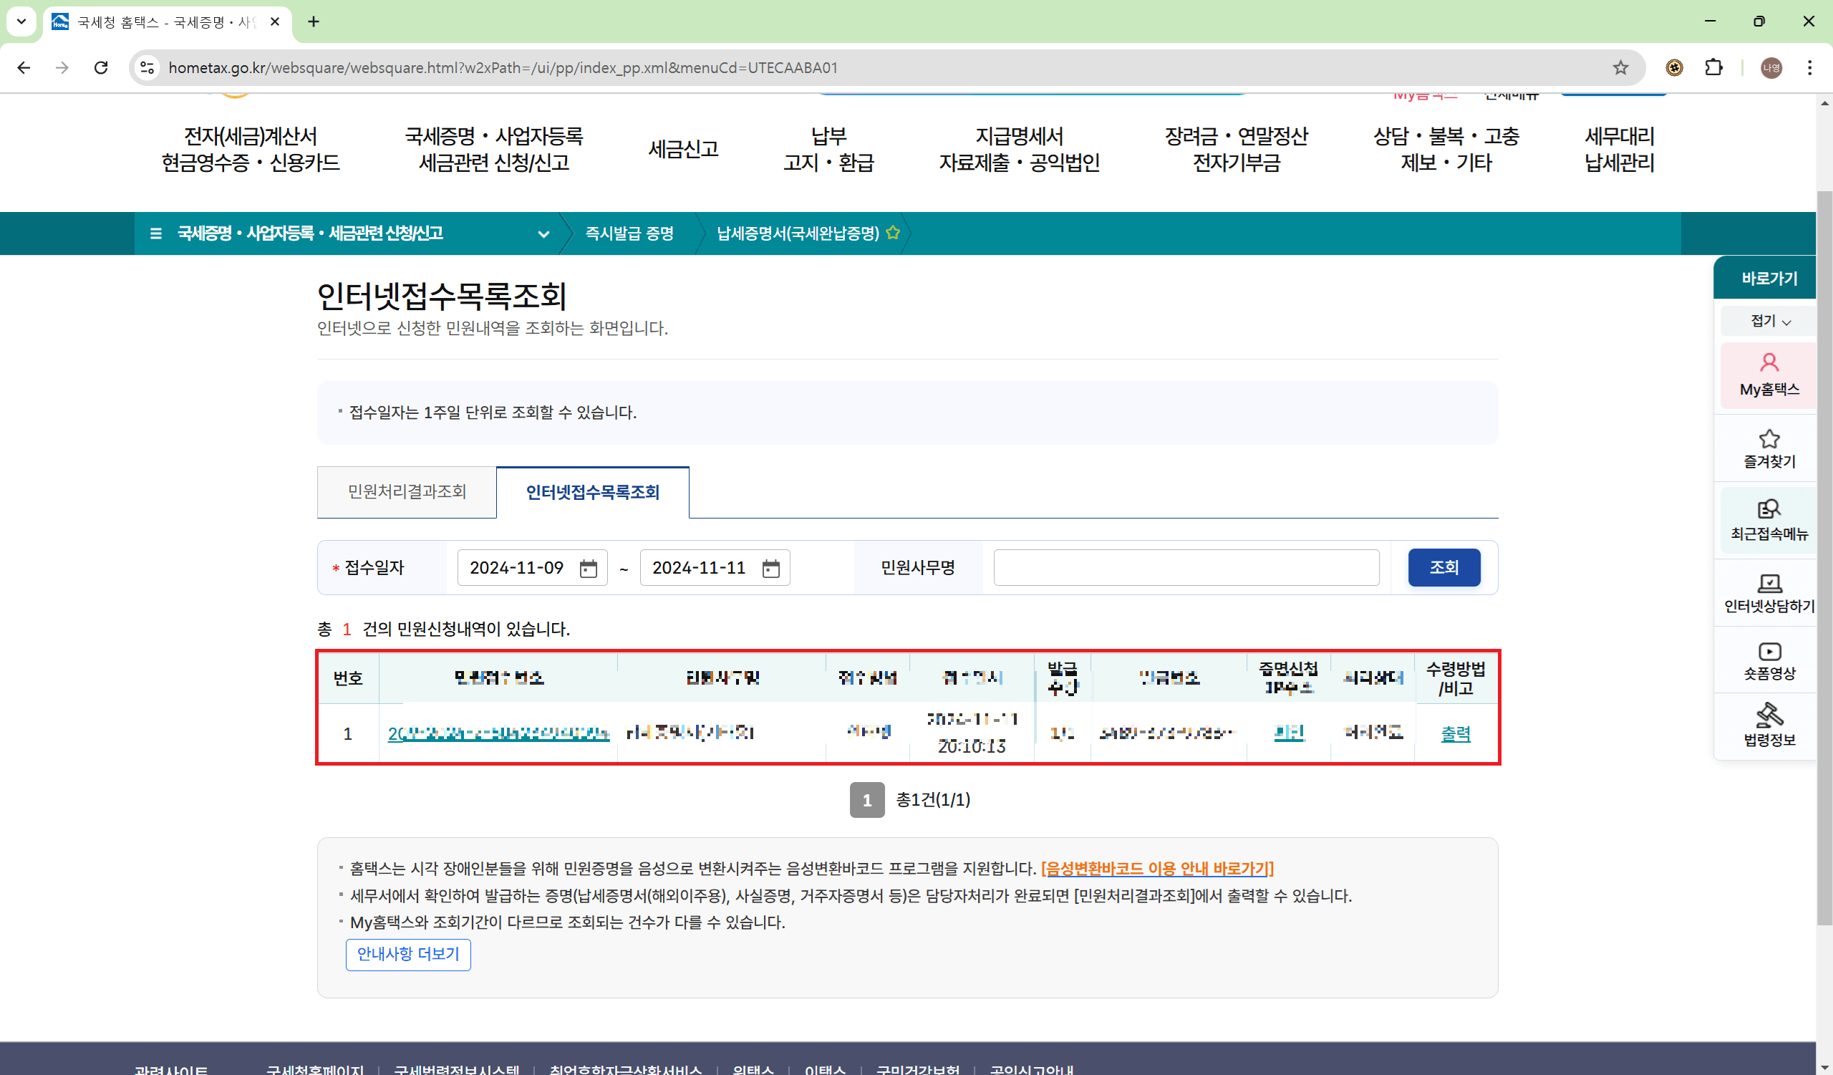Bookmark this page with the address bar star
The image size is (1833, 1075).
click(x=1620, y=67)
